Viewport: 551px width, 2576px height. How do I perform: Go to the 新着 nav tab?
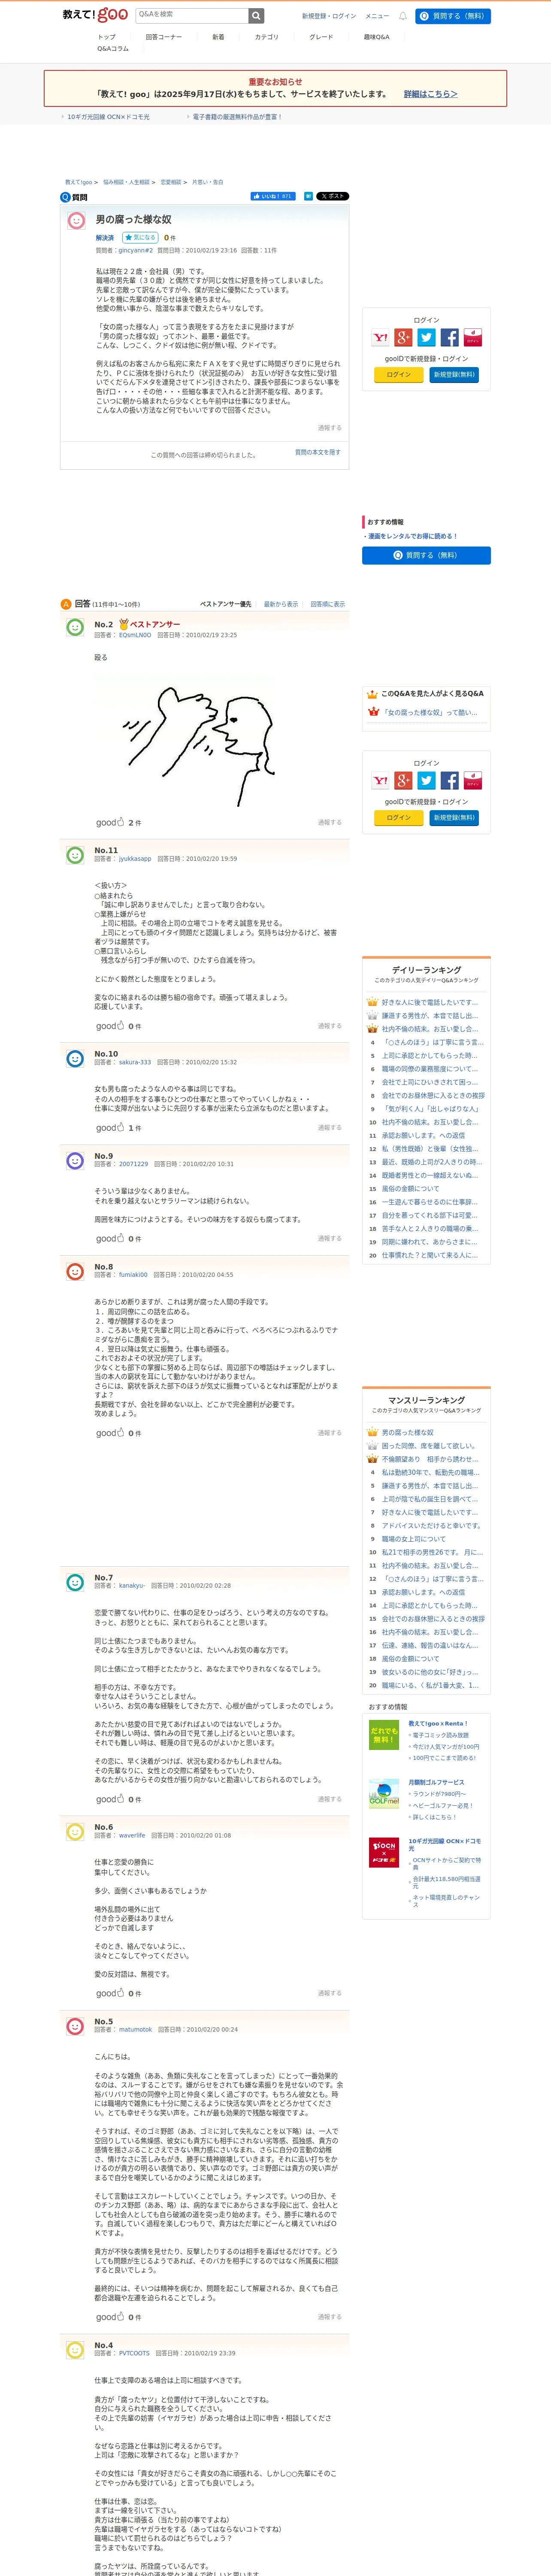[218, 37]
